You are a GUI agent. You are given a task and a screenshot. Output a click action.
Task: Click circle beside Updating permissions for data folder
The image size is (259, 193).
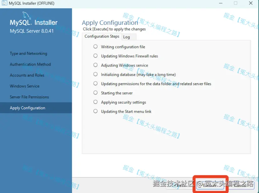95,83
